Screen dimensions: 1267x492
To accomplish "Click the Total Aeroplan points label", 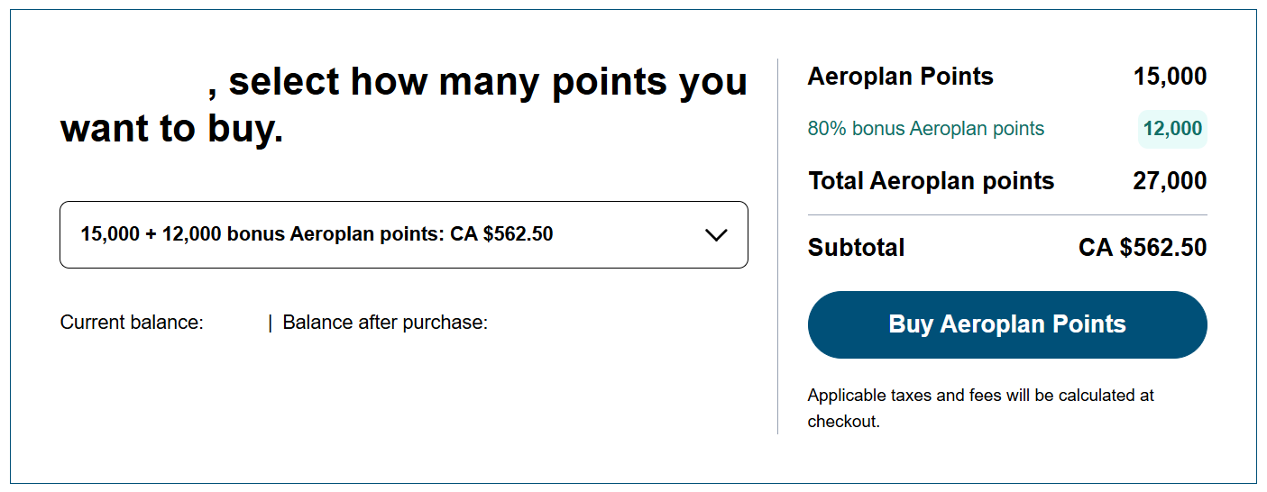I will coord(931,181).
